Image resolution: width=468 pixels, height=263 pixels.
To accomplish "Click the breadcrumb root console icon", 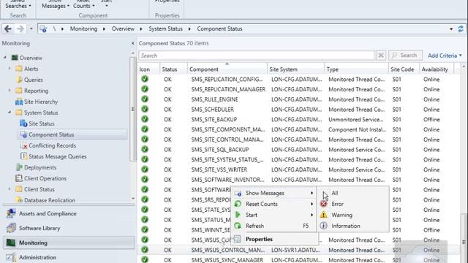I will point(43,29).
